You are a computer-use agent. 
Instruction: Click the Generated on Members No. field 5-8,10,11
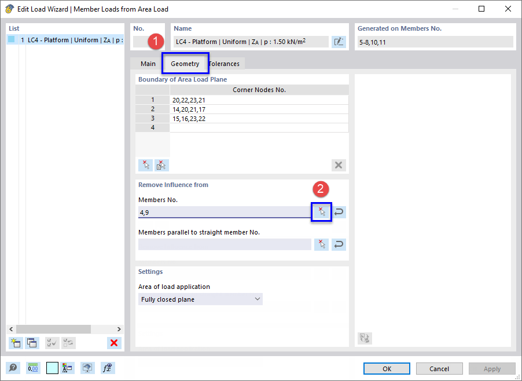[x=435, y=42]
